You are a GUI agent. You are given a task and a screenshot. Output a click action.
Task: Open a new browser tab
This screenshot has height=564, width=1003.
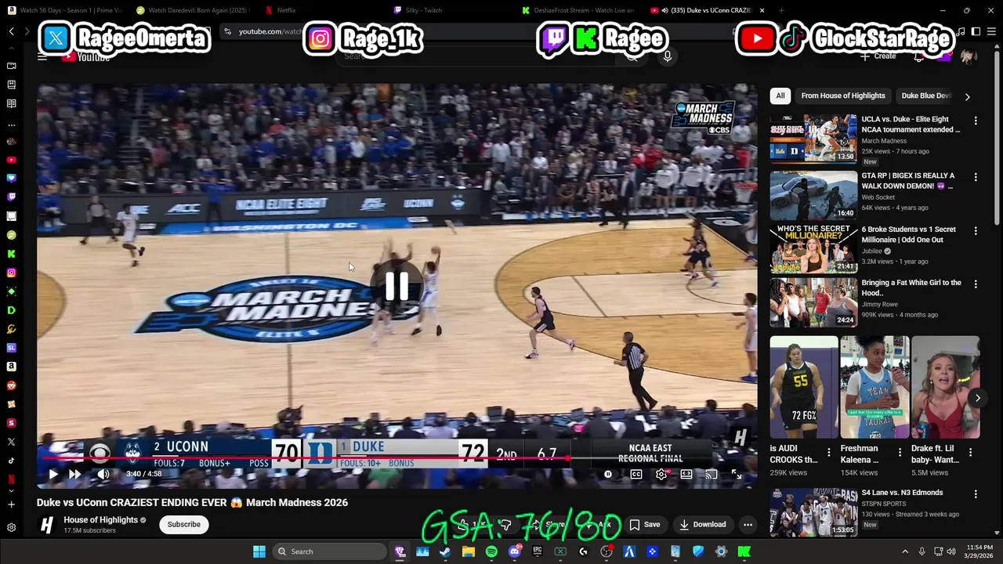[x=782, y=10]
